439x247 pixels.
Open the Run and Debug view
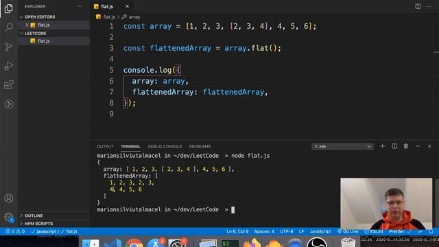(x=9, y=66)
